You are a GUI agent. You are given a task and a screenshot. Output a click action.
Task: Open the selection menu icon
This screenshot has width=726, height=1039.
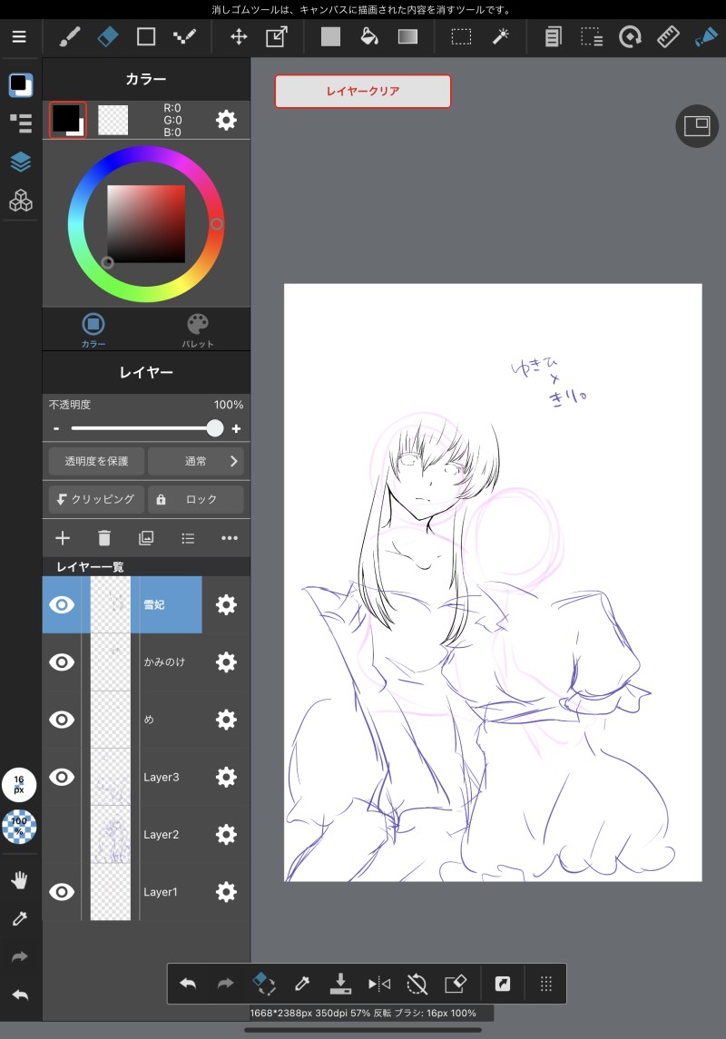point(592,36)
